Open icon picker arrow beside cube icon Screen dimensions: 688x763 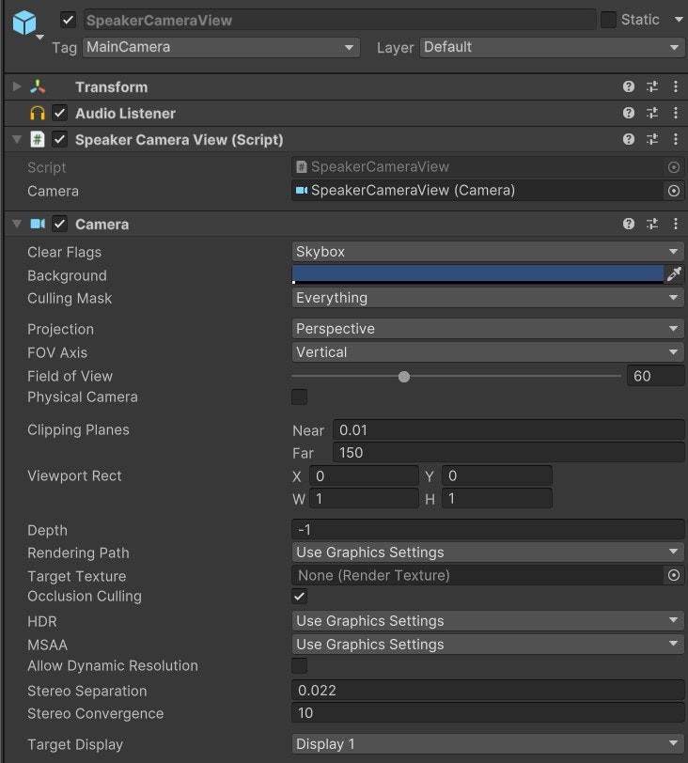click(40, 37)
